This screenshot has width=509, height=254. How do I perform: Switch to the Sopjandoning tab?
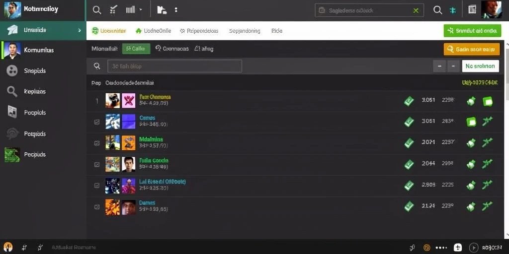[245, 31]
